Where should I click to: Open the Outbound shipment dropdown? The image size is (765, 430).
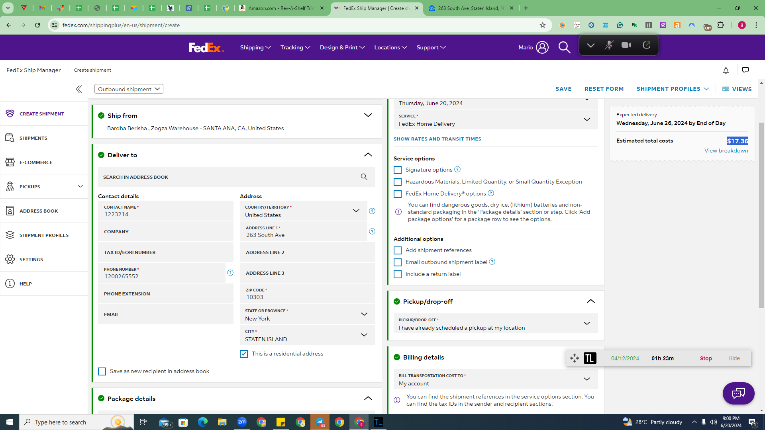[x=129, y=89]
